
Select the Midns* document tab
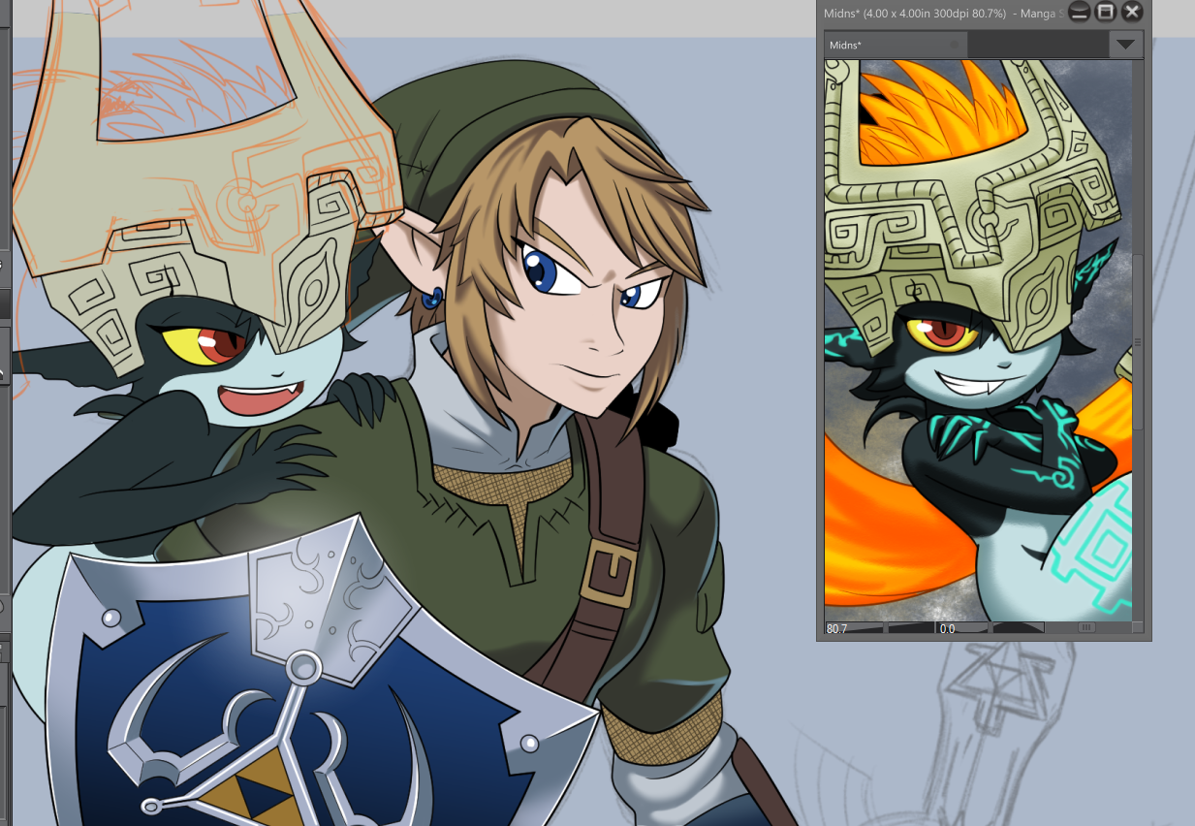[896, 45]
